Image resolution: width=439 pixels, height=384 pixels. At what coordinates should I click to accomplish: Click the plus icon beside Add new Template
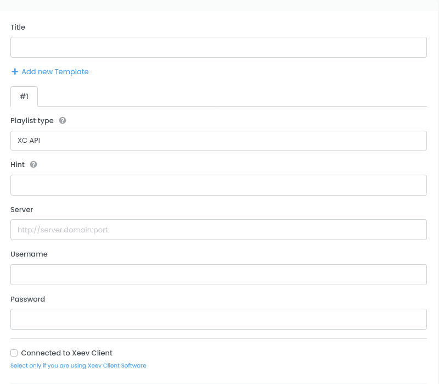(x=15, y=71)
